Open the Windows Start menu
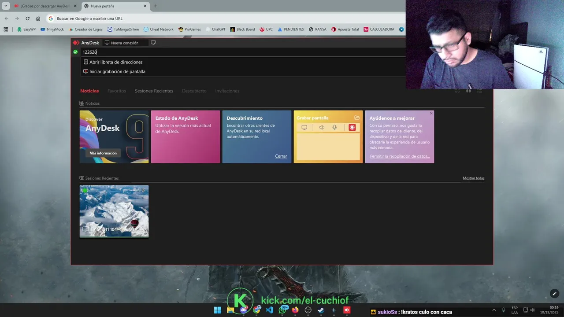The image size is (564, 317). pyautogui.click(x=218, y=310)
